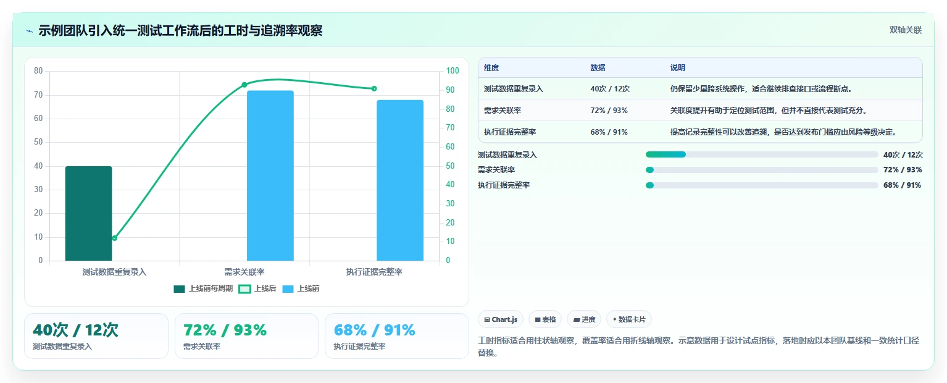Viewport: 947px width, 383px height.
Task: Click 72% / 93% value beside progress bar
Action: [x=903, y=170]
